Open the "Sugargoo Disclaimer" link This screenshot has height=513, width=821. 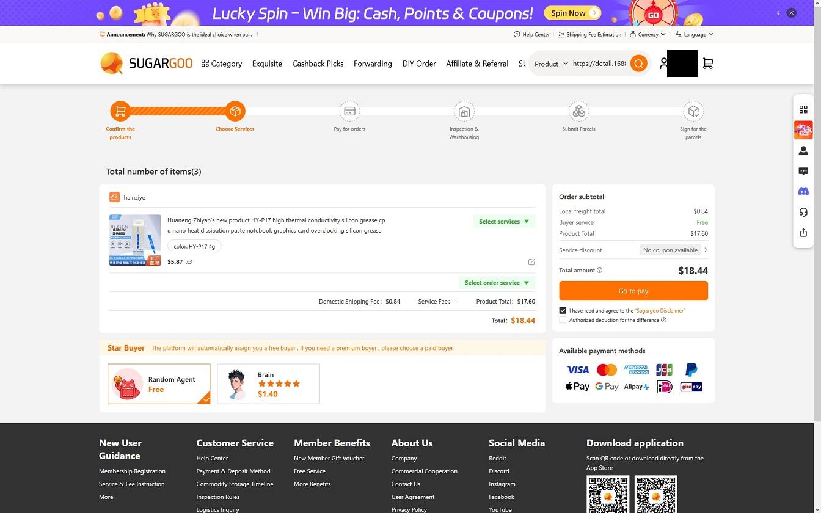(660, 311)
